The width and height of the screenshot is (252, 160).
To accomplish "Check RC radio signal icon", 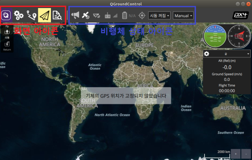I will click(108, 16).
